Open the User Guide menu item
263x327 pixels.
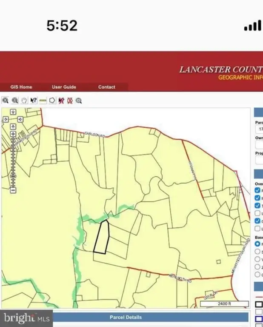point(64,87)
